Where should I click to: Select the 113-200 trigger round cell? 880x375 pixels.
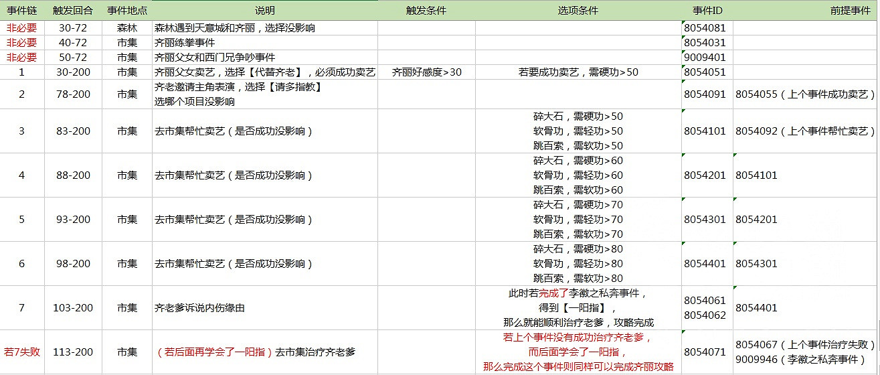point(72,352)
